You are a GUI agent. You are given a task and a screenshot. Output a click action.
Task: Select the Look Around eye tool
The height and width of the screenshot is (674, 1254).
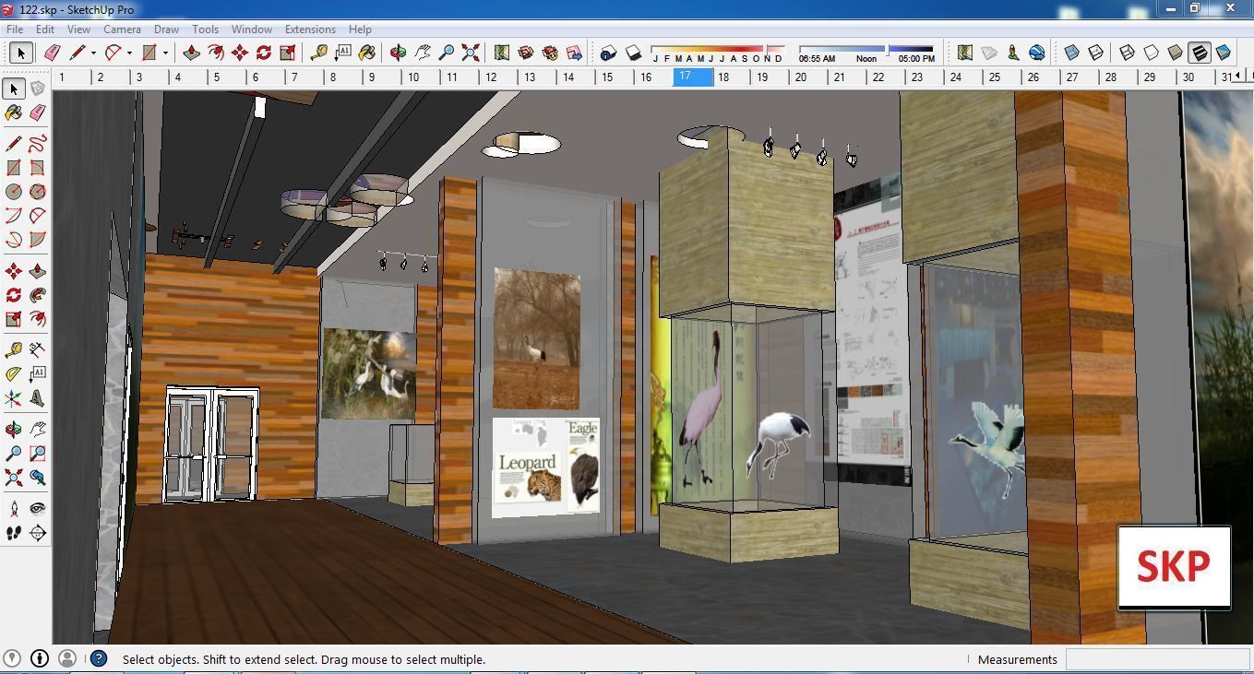37,508
